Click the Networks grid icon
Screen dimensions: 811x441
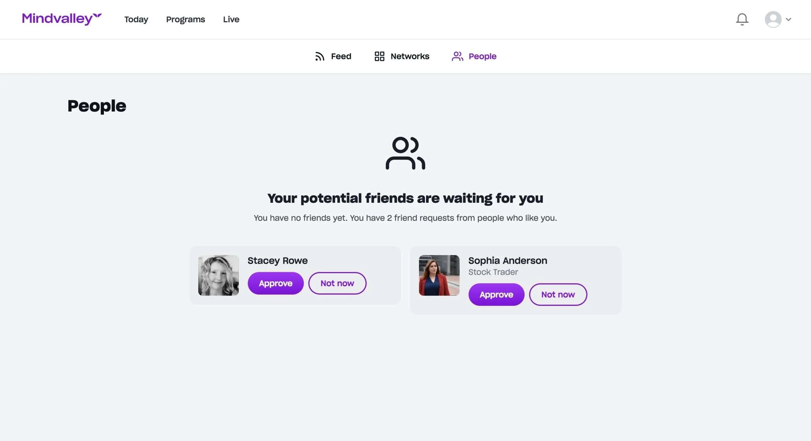pyautogui.click(x=379, y=56)
